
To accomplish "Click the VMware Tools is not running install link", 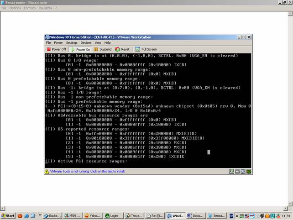I will (87, 171).
